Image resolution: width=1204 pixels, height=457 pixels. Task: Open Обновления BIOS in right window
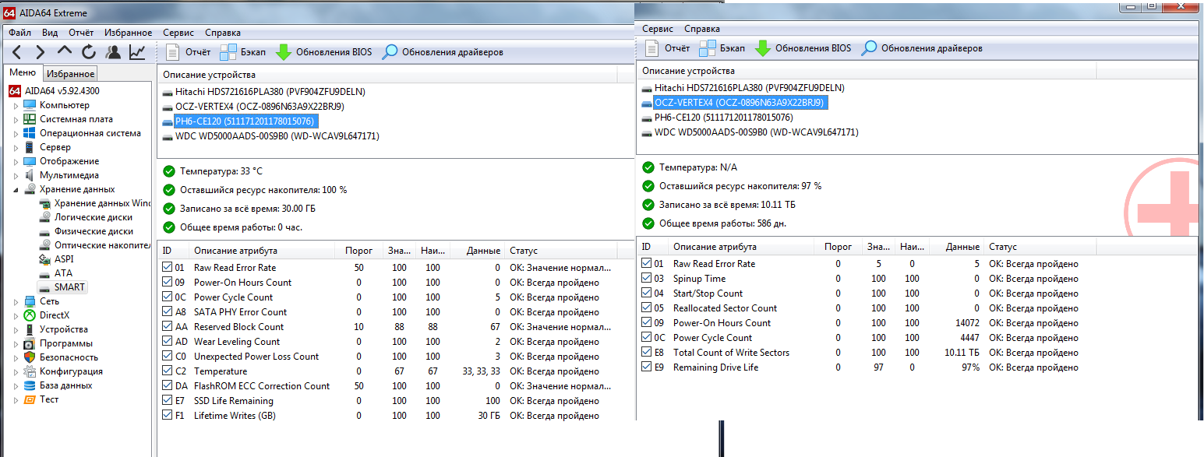(803, 48)
